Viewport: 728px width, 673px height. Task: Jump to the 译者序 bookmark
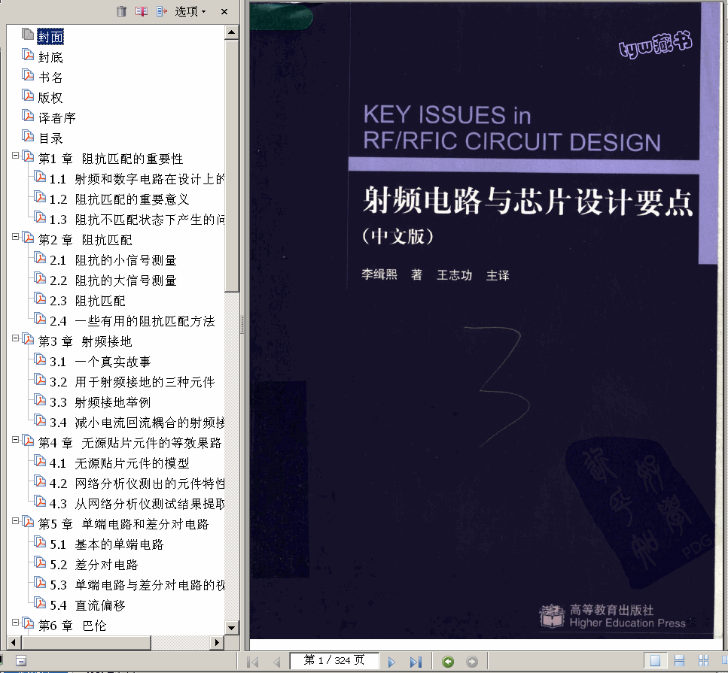coord(57,118)
